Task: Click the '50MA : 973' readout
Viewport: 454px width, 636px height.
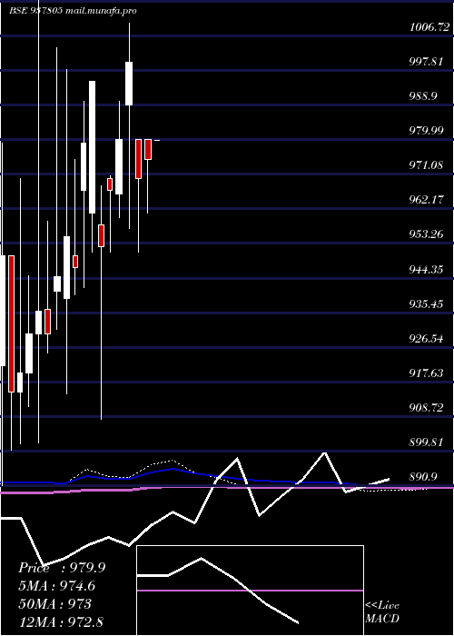Action: click(54, 604)
